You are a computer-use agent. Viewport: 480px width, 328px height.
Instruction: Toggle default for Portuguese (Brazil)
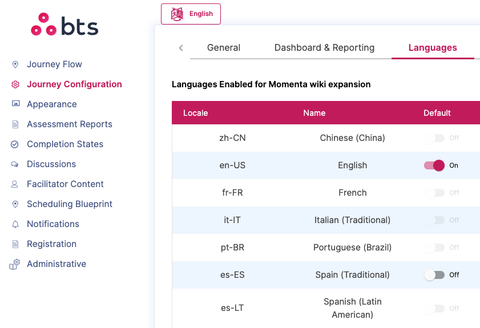tap(434, 248)
